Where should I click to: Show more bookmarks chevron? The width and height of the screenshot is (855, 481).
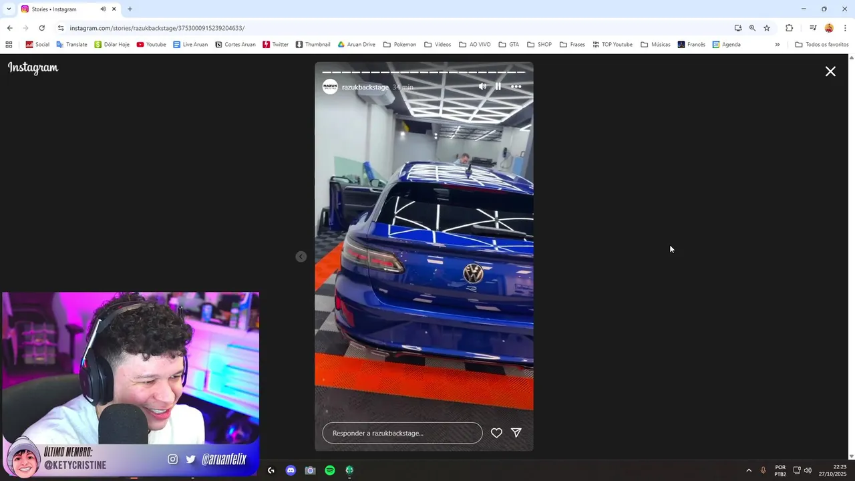point(777,45)
